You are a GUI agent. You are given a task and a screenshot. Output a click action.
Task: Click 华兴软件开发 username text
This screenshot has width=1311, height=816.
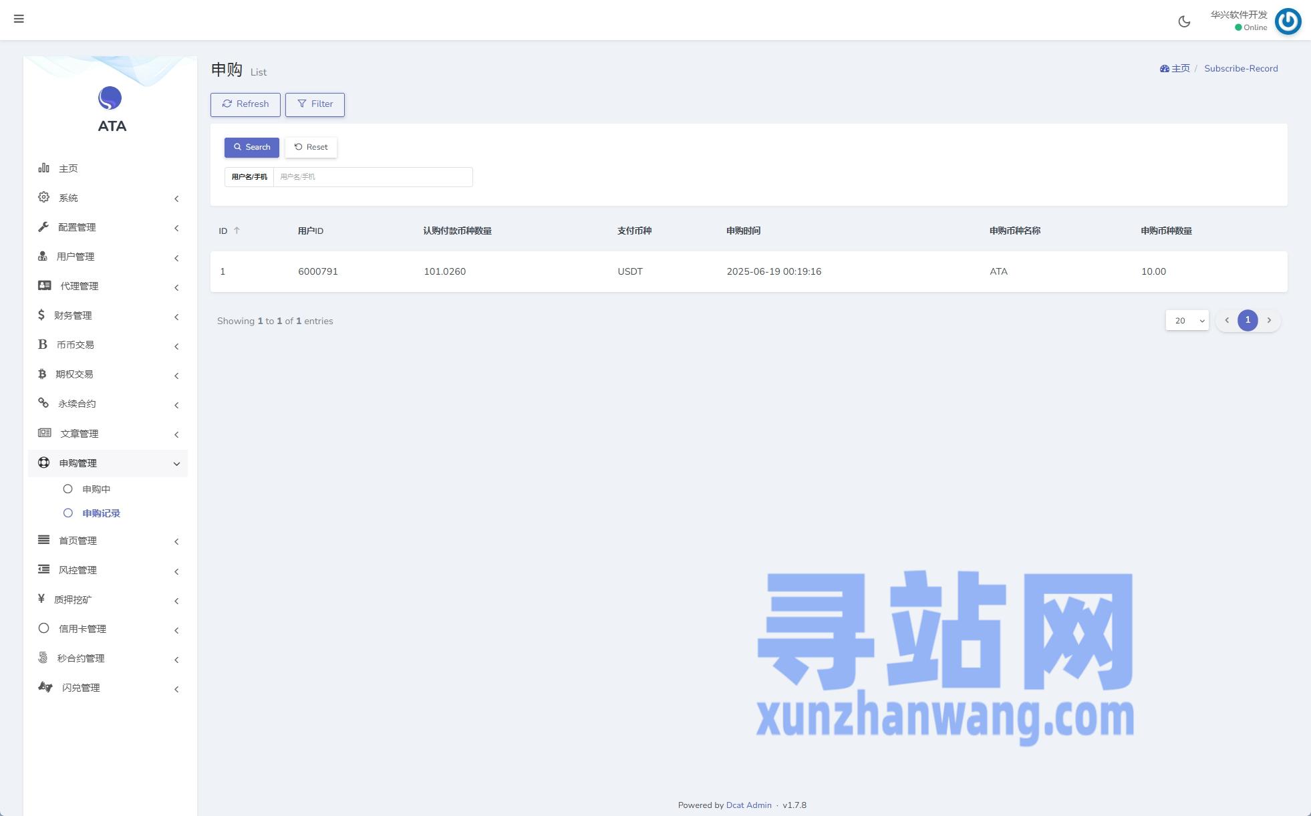point(1239,15)
